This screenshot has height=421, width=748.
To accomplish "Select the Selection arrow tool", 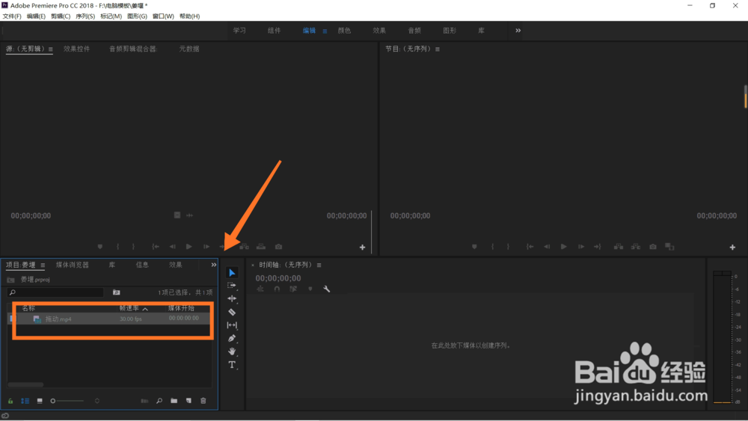I will click(232, 273).
